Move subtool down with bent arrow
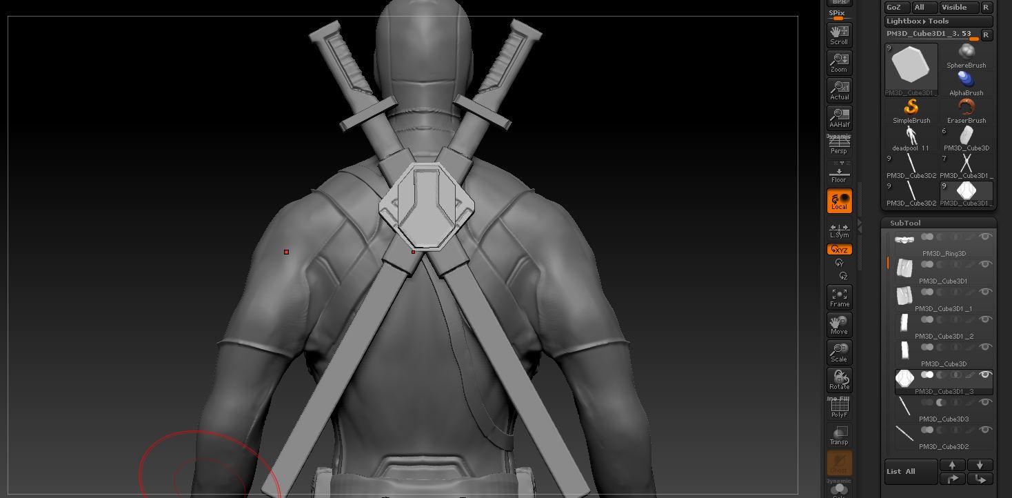 point(980,479)
